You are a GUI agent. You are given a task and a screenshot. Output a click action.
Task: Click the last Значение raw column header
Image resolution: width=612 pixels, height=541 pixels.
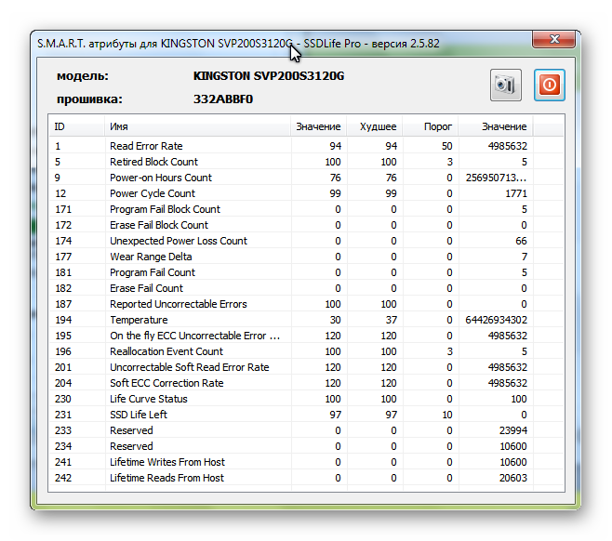496,126
